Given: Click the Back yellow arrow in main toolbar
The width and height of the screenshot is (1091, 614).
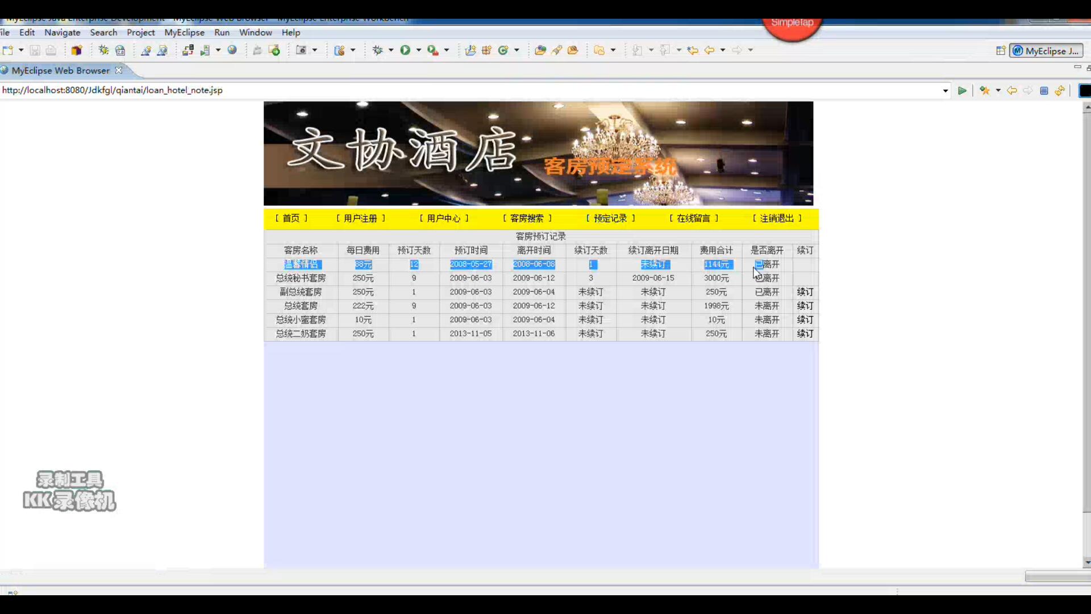Looking at the screenshot, I should coord(709,50).
